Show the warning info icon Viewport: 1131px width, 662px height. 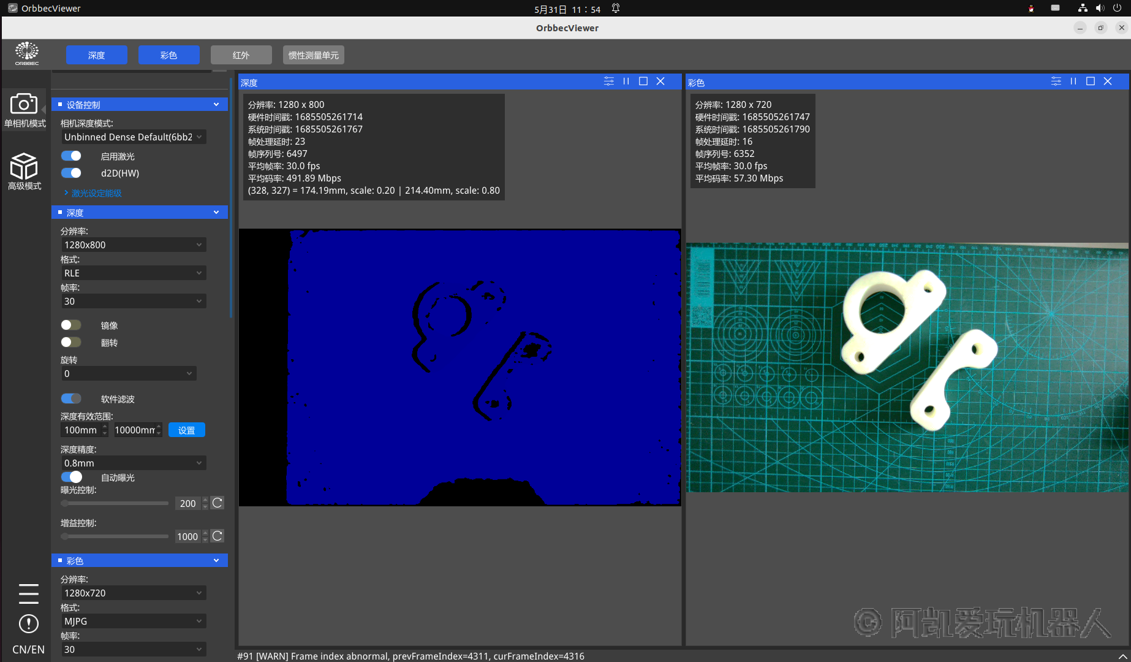click(28, 624)
